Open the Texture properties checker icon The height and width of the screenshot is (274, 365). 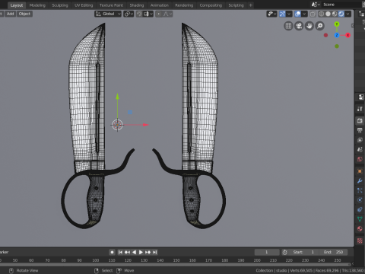click(360, 241)
